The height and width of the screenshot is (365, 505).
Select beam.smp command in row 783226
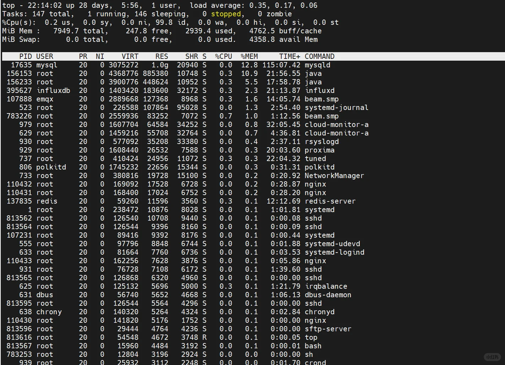tap(322, 116)
